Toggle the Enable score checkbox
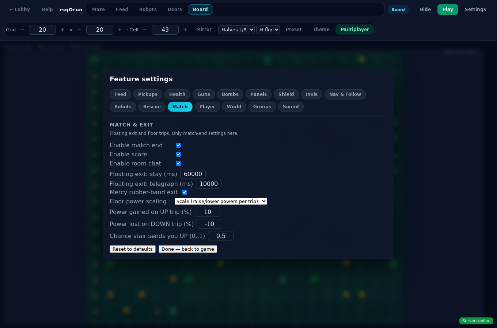Image resolution: width=497 pixels, height=328 pixels. [179, 154]
